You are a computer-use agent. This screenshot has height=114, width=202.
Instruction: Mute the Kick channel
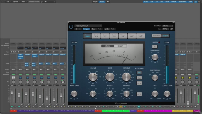(x=19, y=107)
